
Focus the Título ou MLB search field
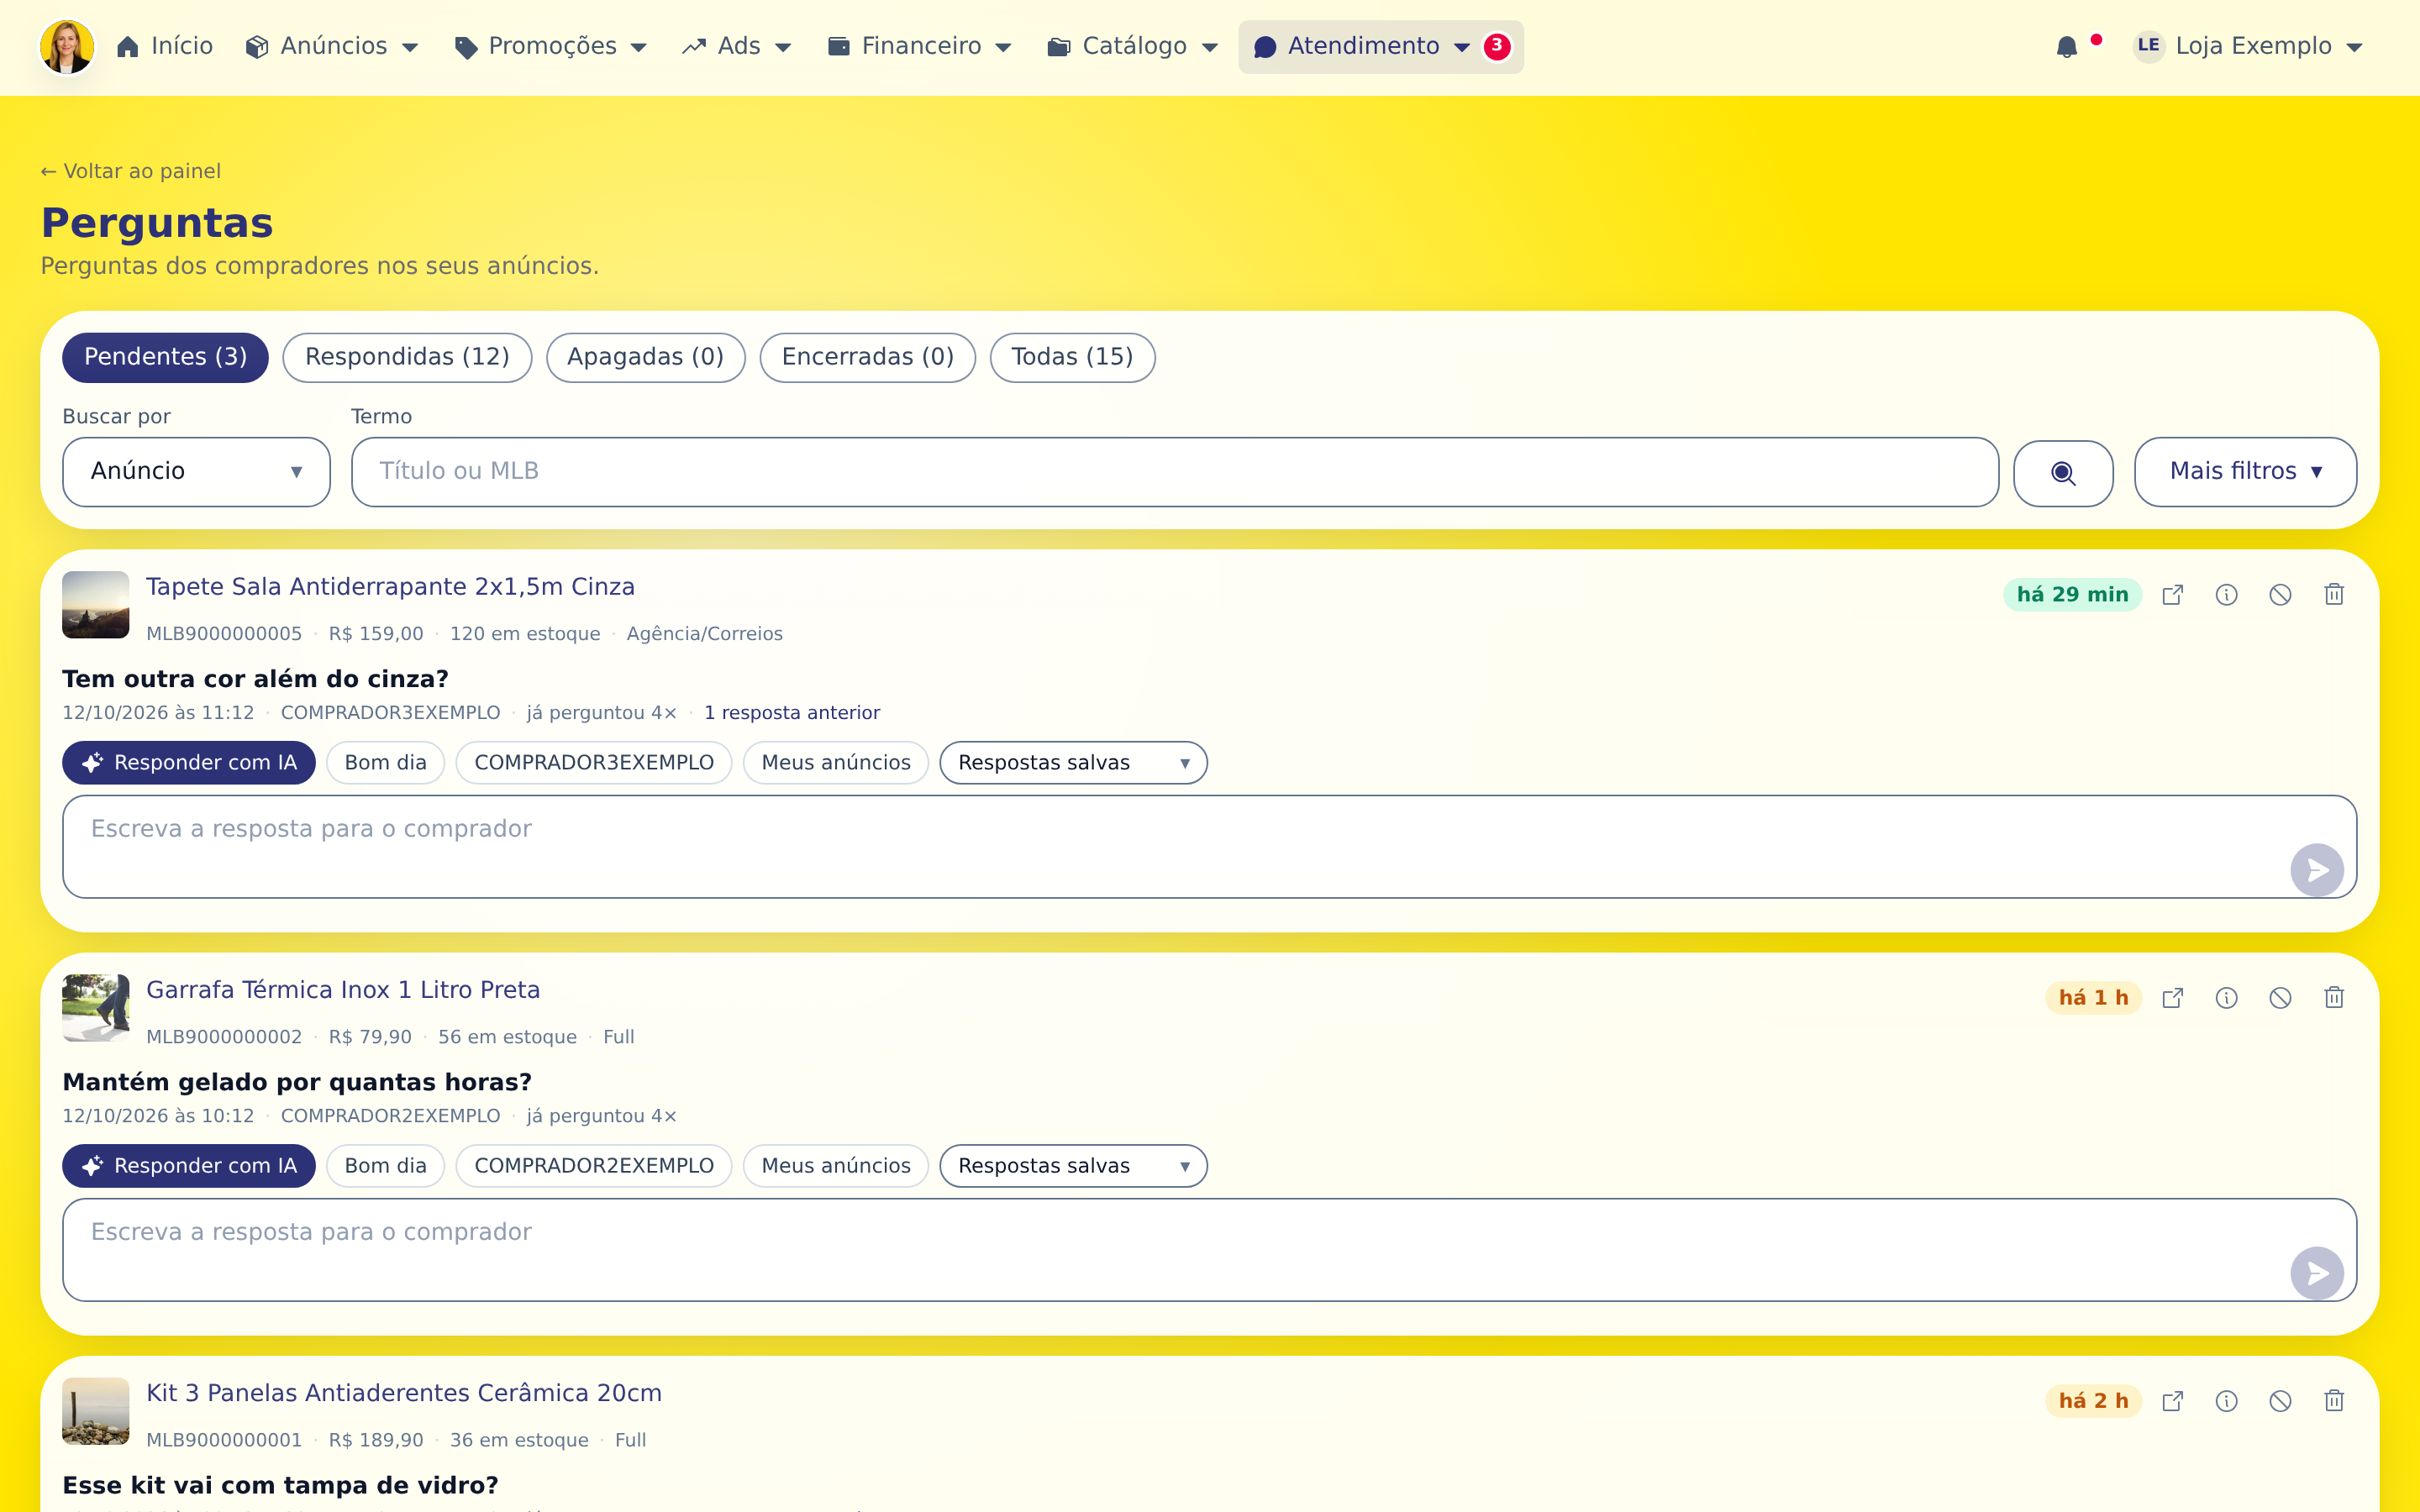coord(1175,471)
